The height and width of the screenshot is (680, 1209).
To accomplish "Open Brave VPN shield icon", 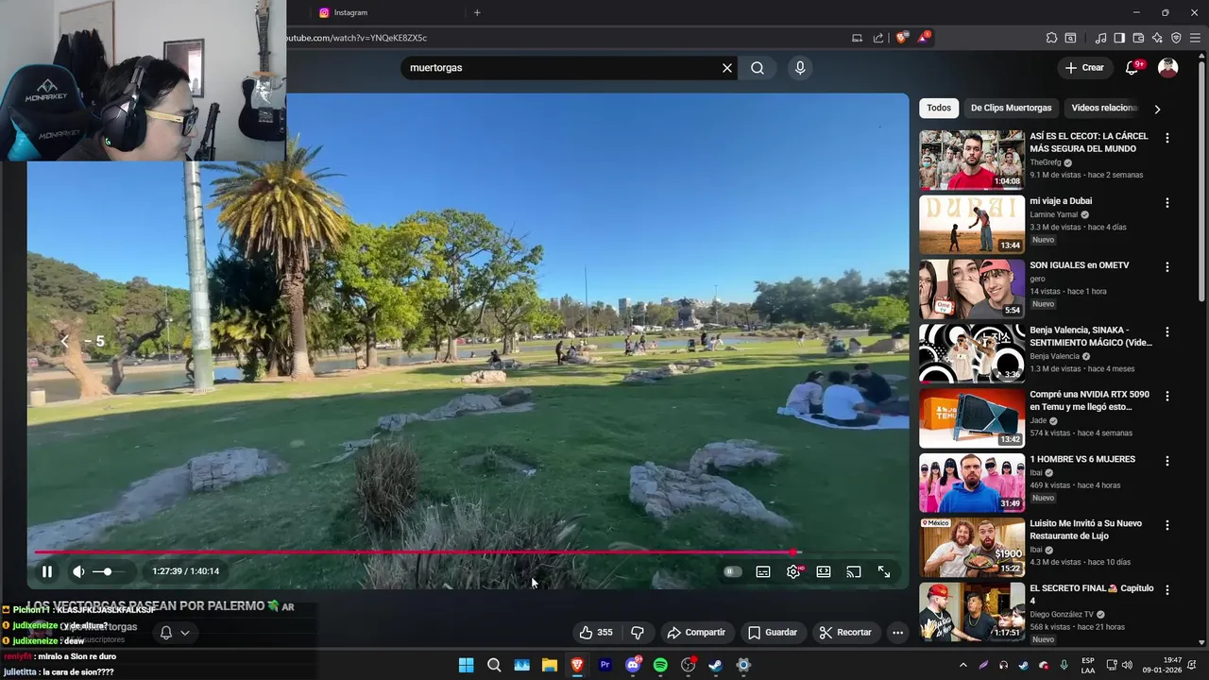I will click(1176, 38).
